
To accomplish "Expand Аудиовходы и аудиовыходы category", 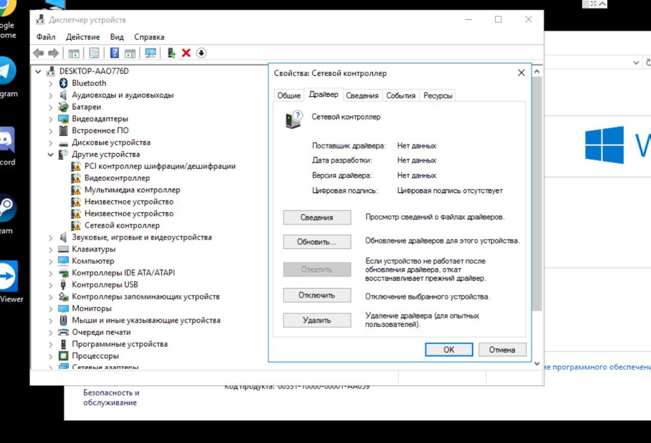I will [x=50, y=96].
